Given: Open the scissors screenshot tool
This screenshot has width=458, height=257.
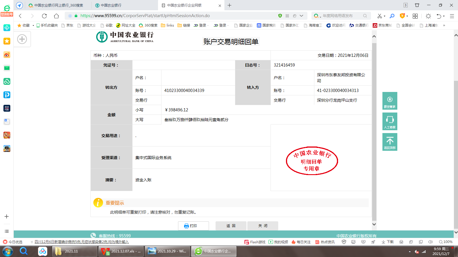Looking at the screenshot, I should click(x=380, y=16).
